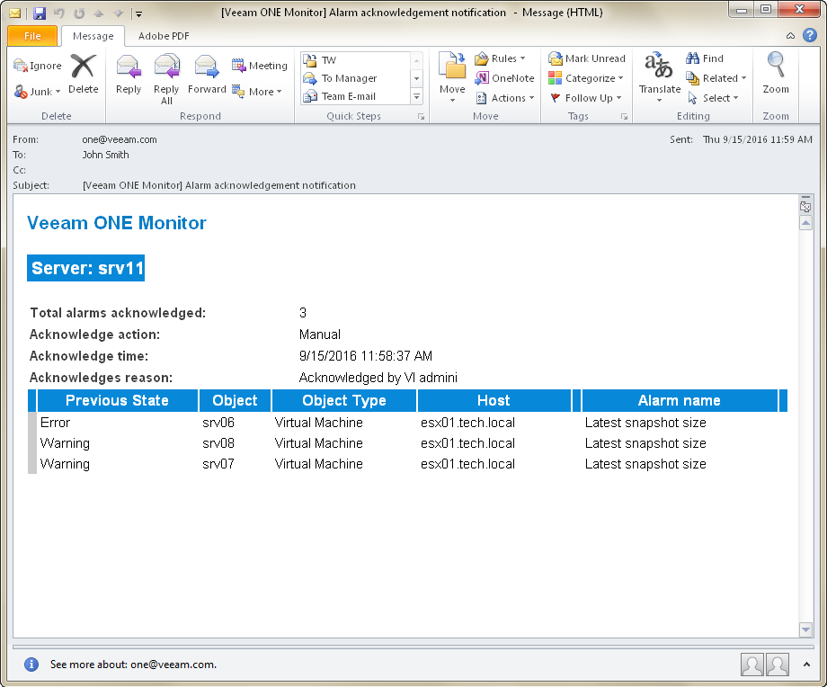Screen dimensions: 827x687
Task: Open the More respond options dropdown
Action: point(257,92)
